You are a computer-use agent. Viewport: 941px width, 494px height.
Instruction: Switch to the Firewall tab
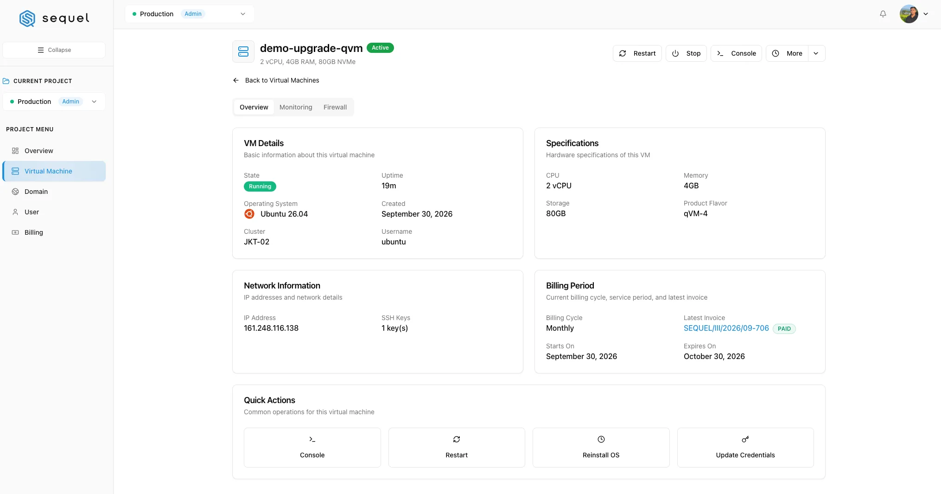coord(335,107)
